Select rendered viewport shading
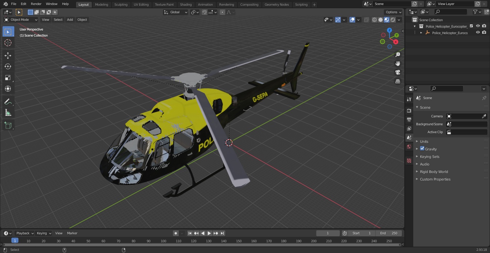This screenshot has width=490, height=253. click(393, 20)
